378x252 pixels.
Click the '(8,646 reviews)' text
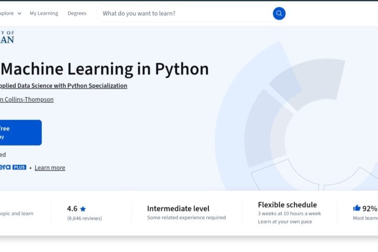click(x=85, y=218)
